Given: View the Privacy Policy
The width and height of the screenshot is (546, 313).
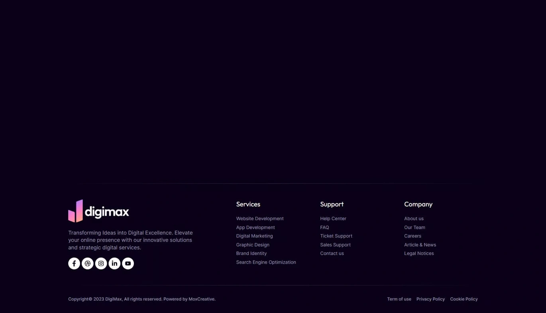Looking at the screenshot, I should (x=430, y=299).
